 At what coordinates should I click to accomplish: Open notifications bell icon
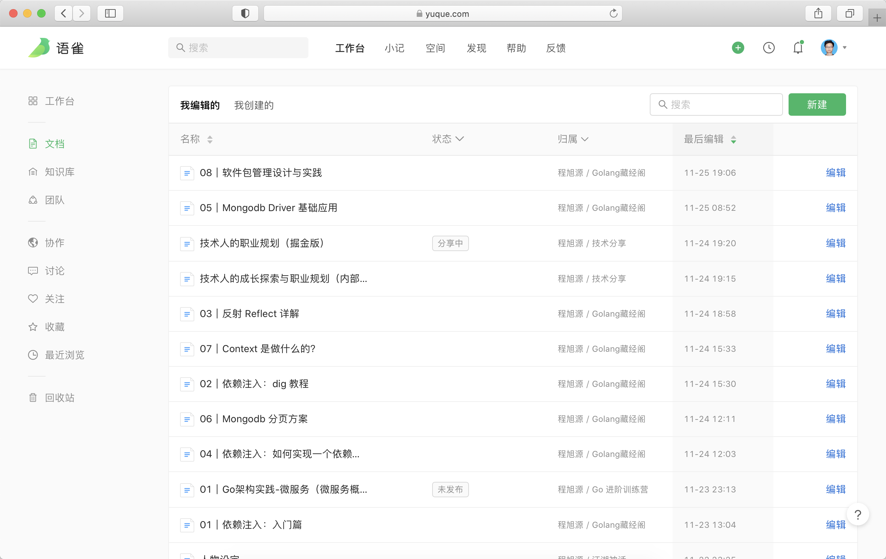click(798, 48)
